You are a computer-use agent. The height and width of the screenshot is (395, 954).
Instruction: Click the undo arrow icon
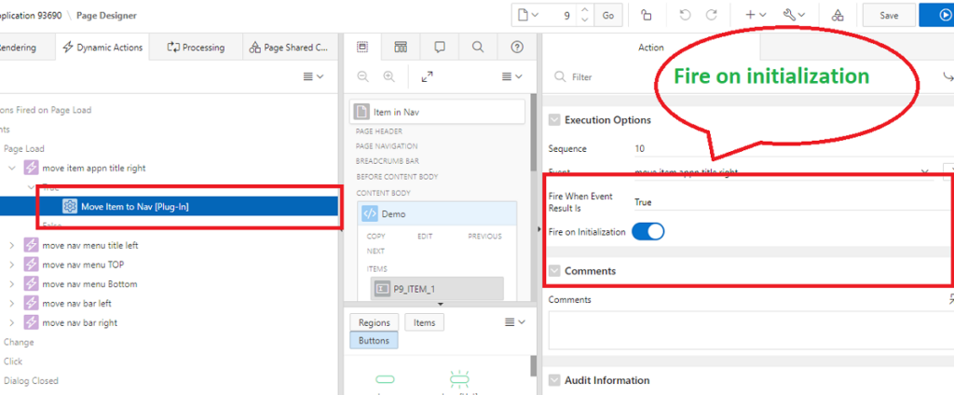pyautogui.click(x=686, y=15)
